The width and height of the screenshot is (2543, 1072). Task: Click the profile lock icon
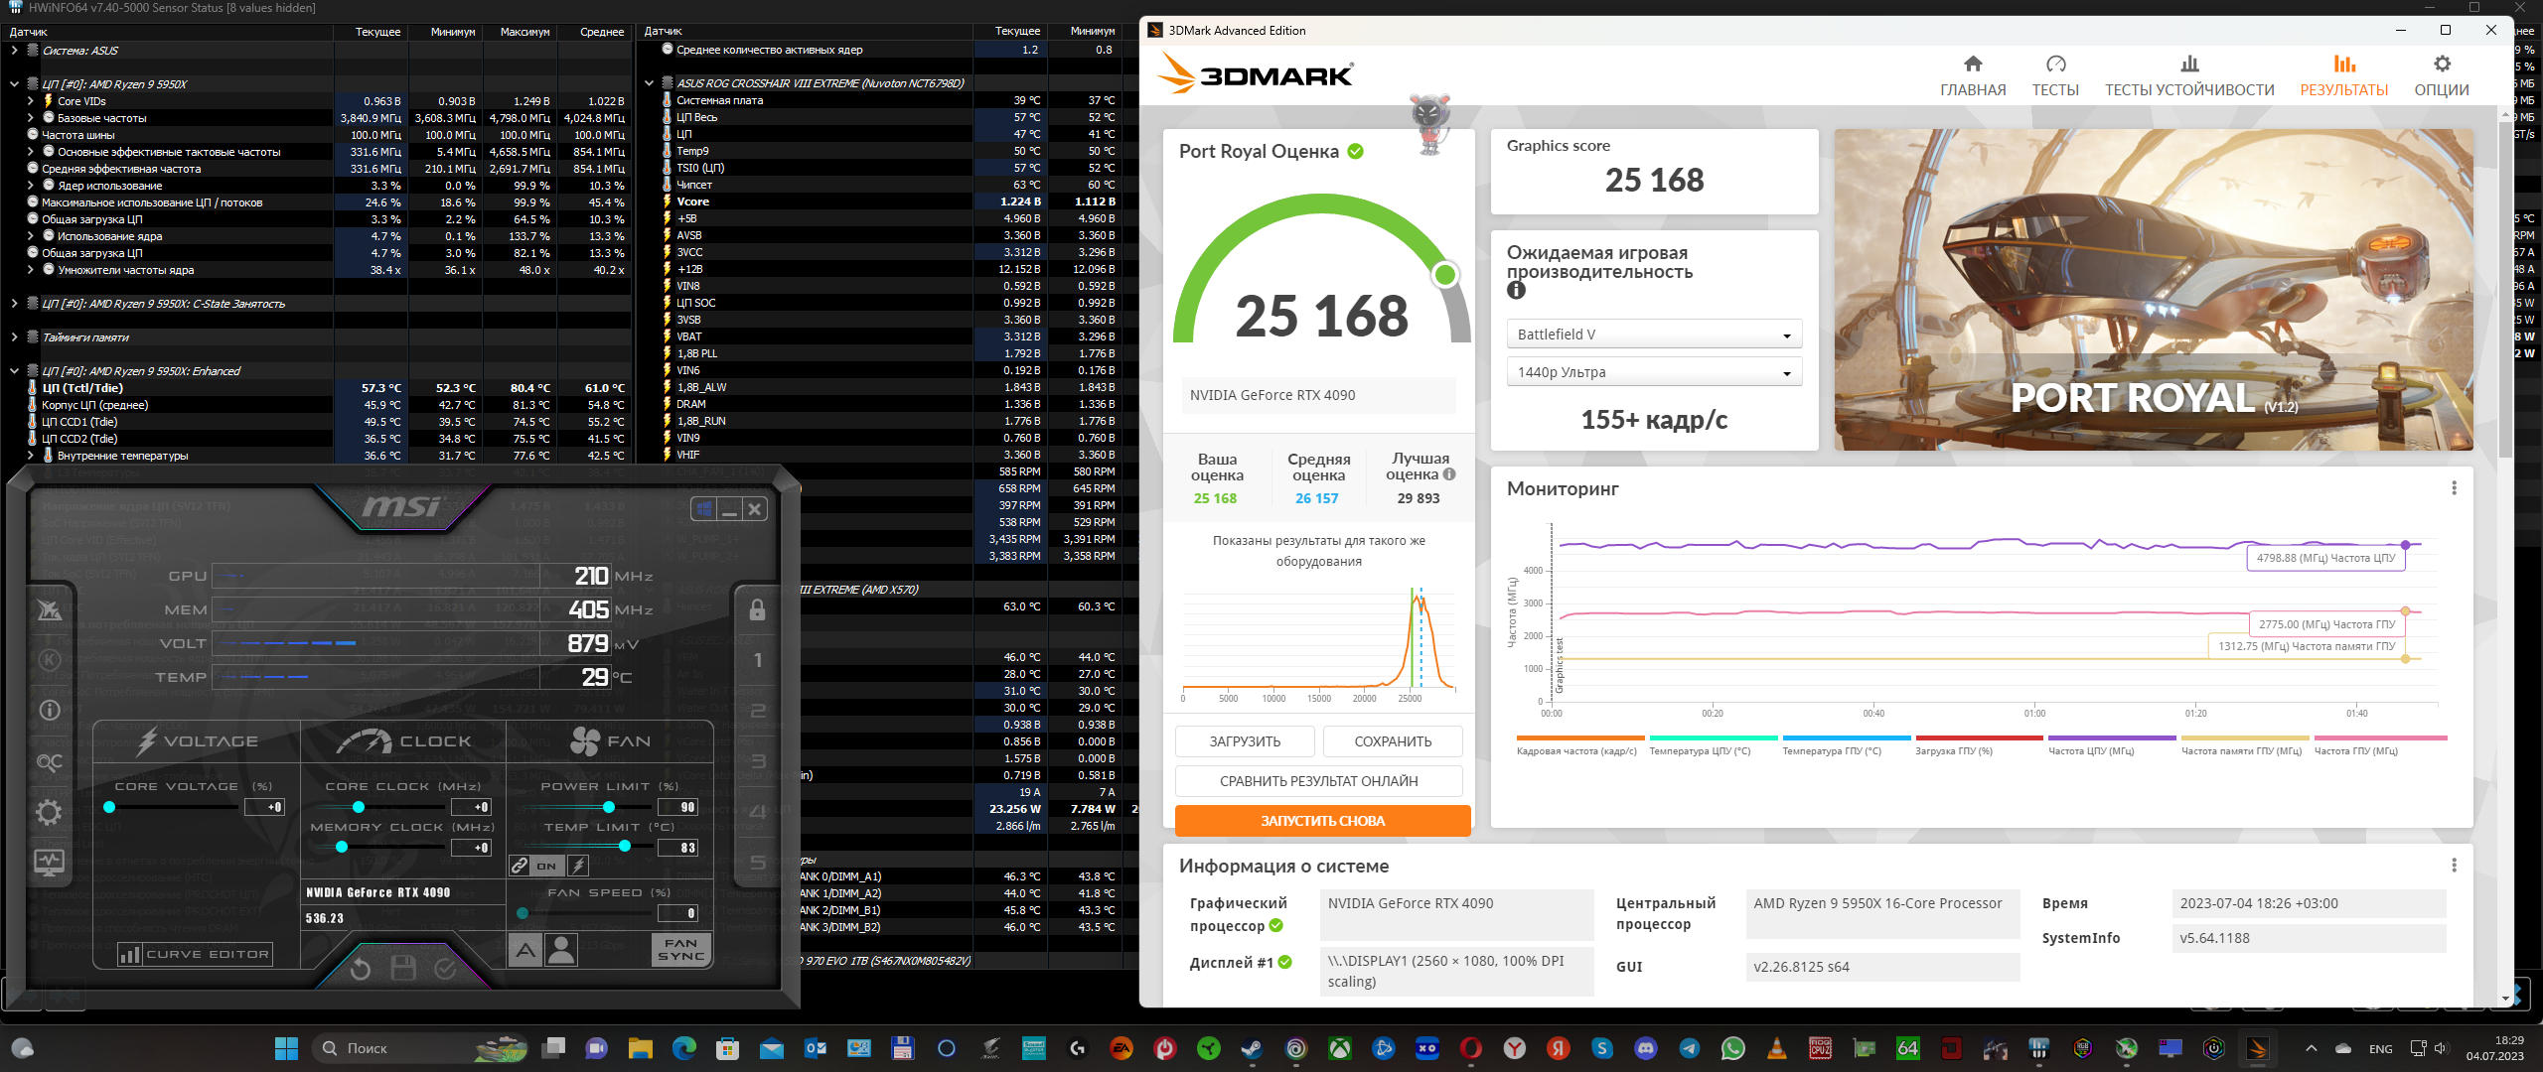click(x=757, y=609)
